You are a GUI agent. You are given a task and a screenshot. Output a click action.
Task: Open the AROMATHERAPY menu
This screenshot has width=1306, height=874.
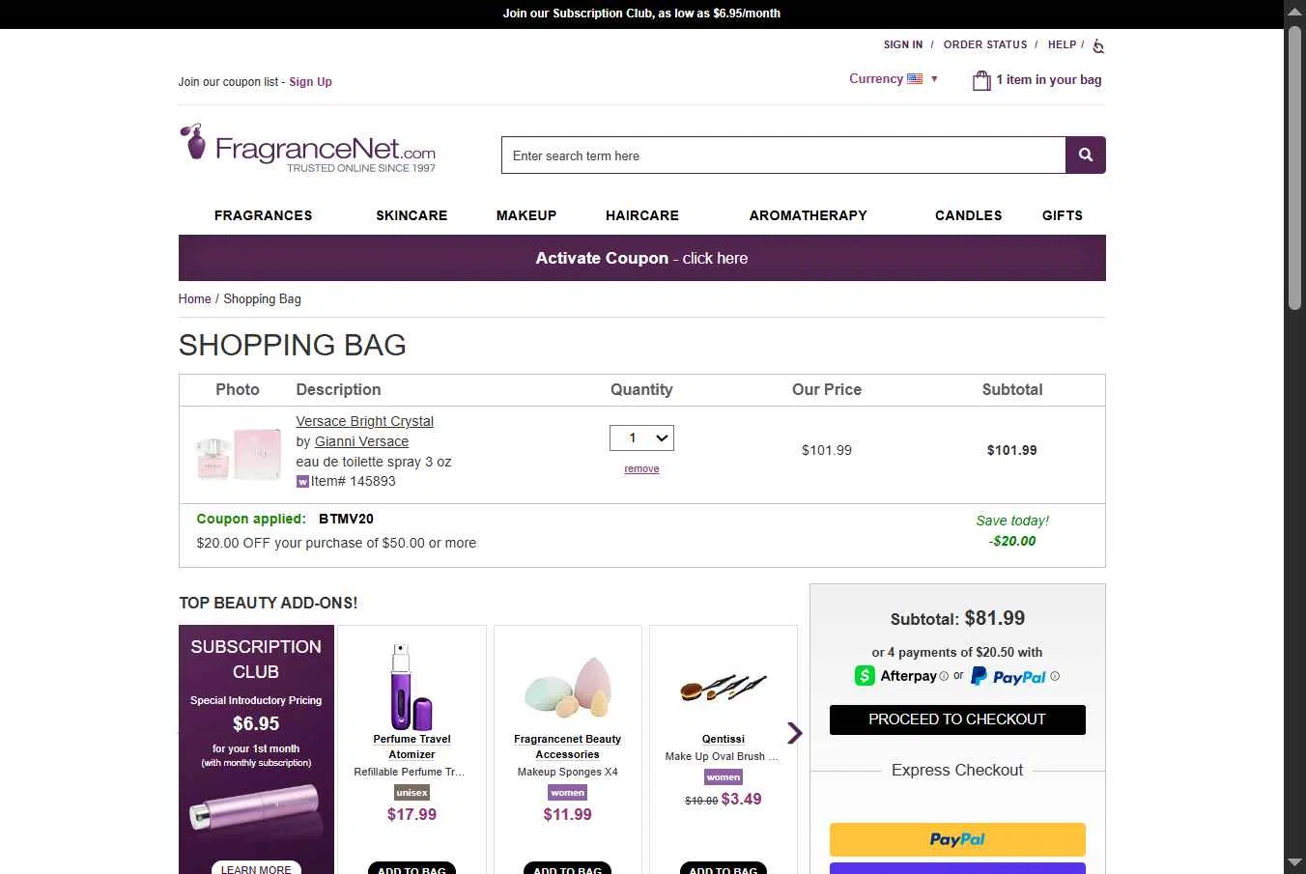tap(809, 215)
